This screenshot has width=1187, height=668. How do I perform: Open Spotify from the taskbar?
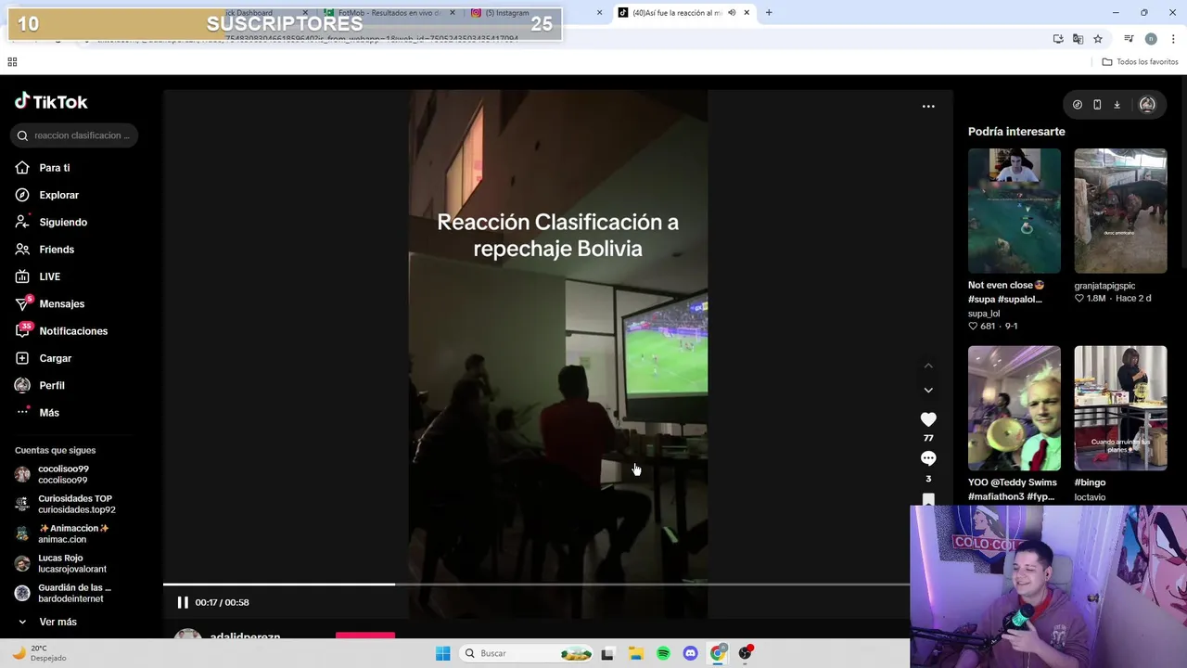663,653
